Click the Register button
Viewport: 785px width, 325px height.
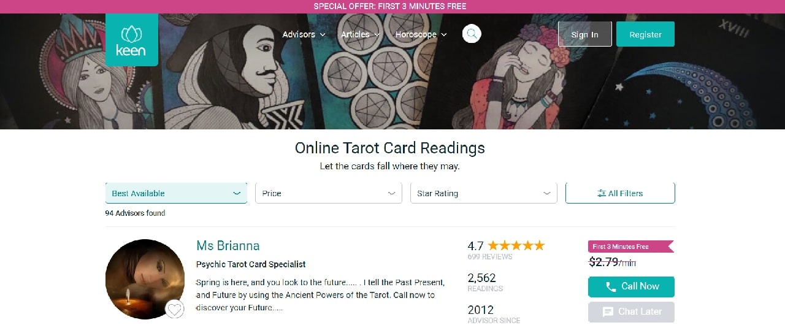coord(645,34)
